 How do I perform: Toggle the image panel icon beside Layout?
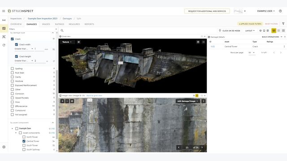pos(264,31)
